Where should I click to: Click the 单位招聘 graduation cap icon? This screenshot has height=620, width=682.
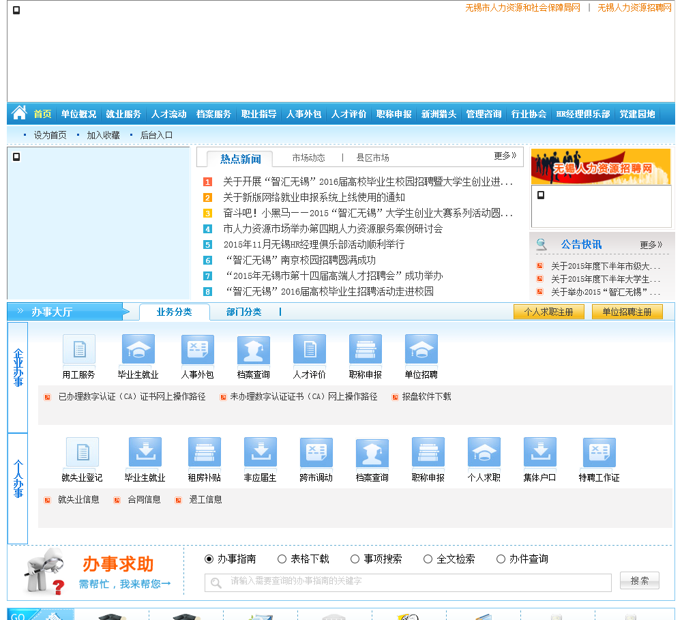[421, 349]
